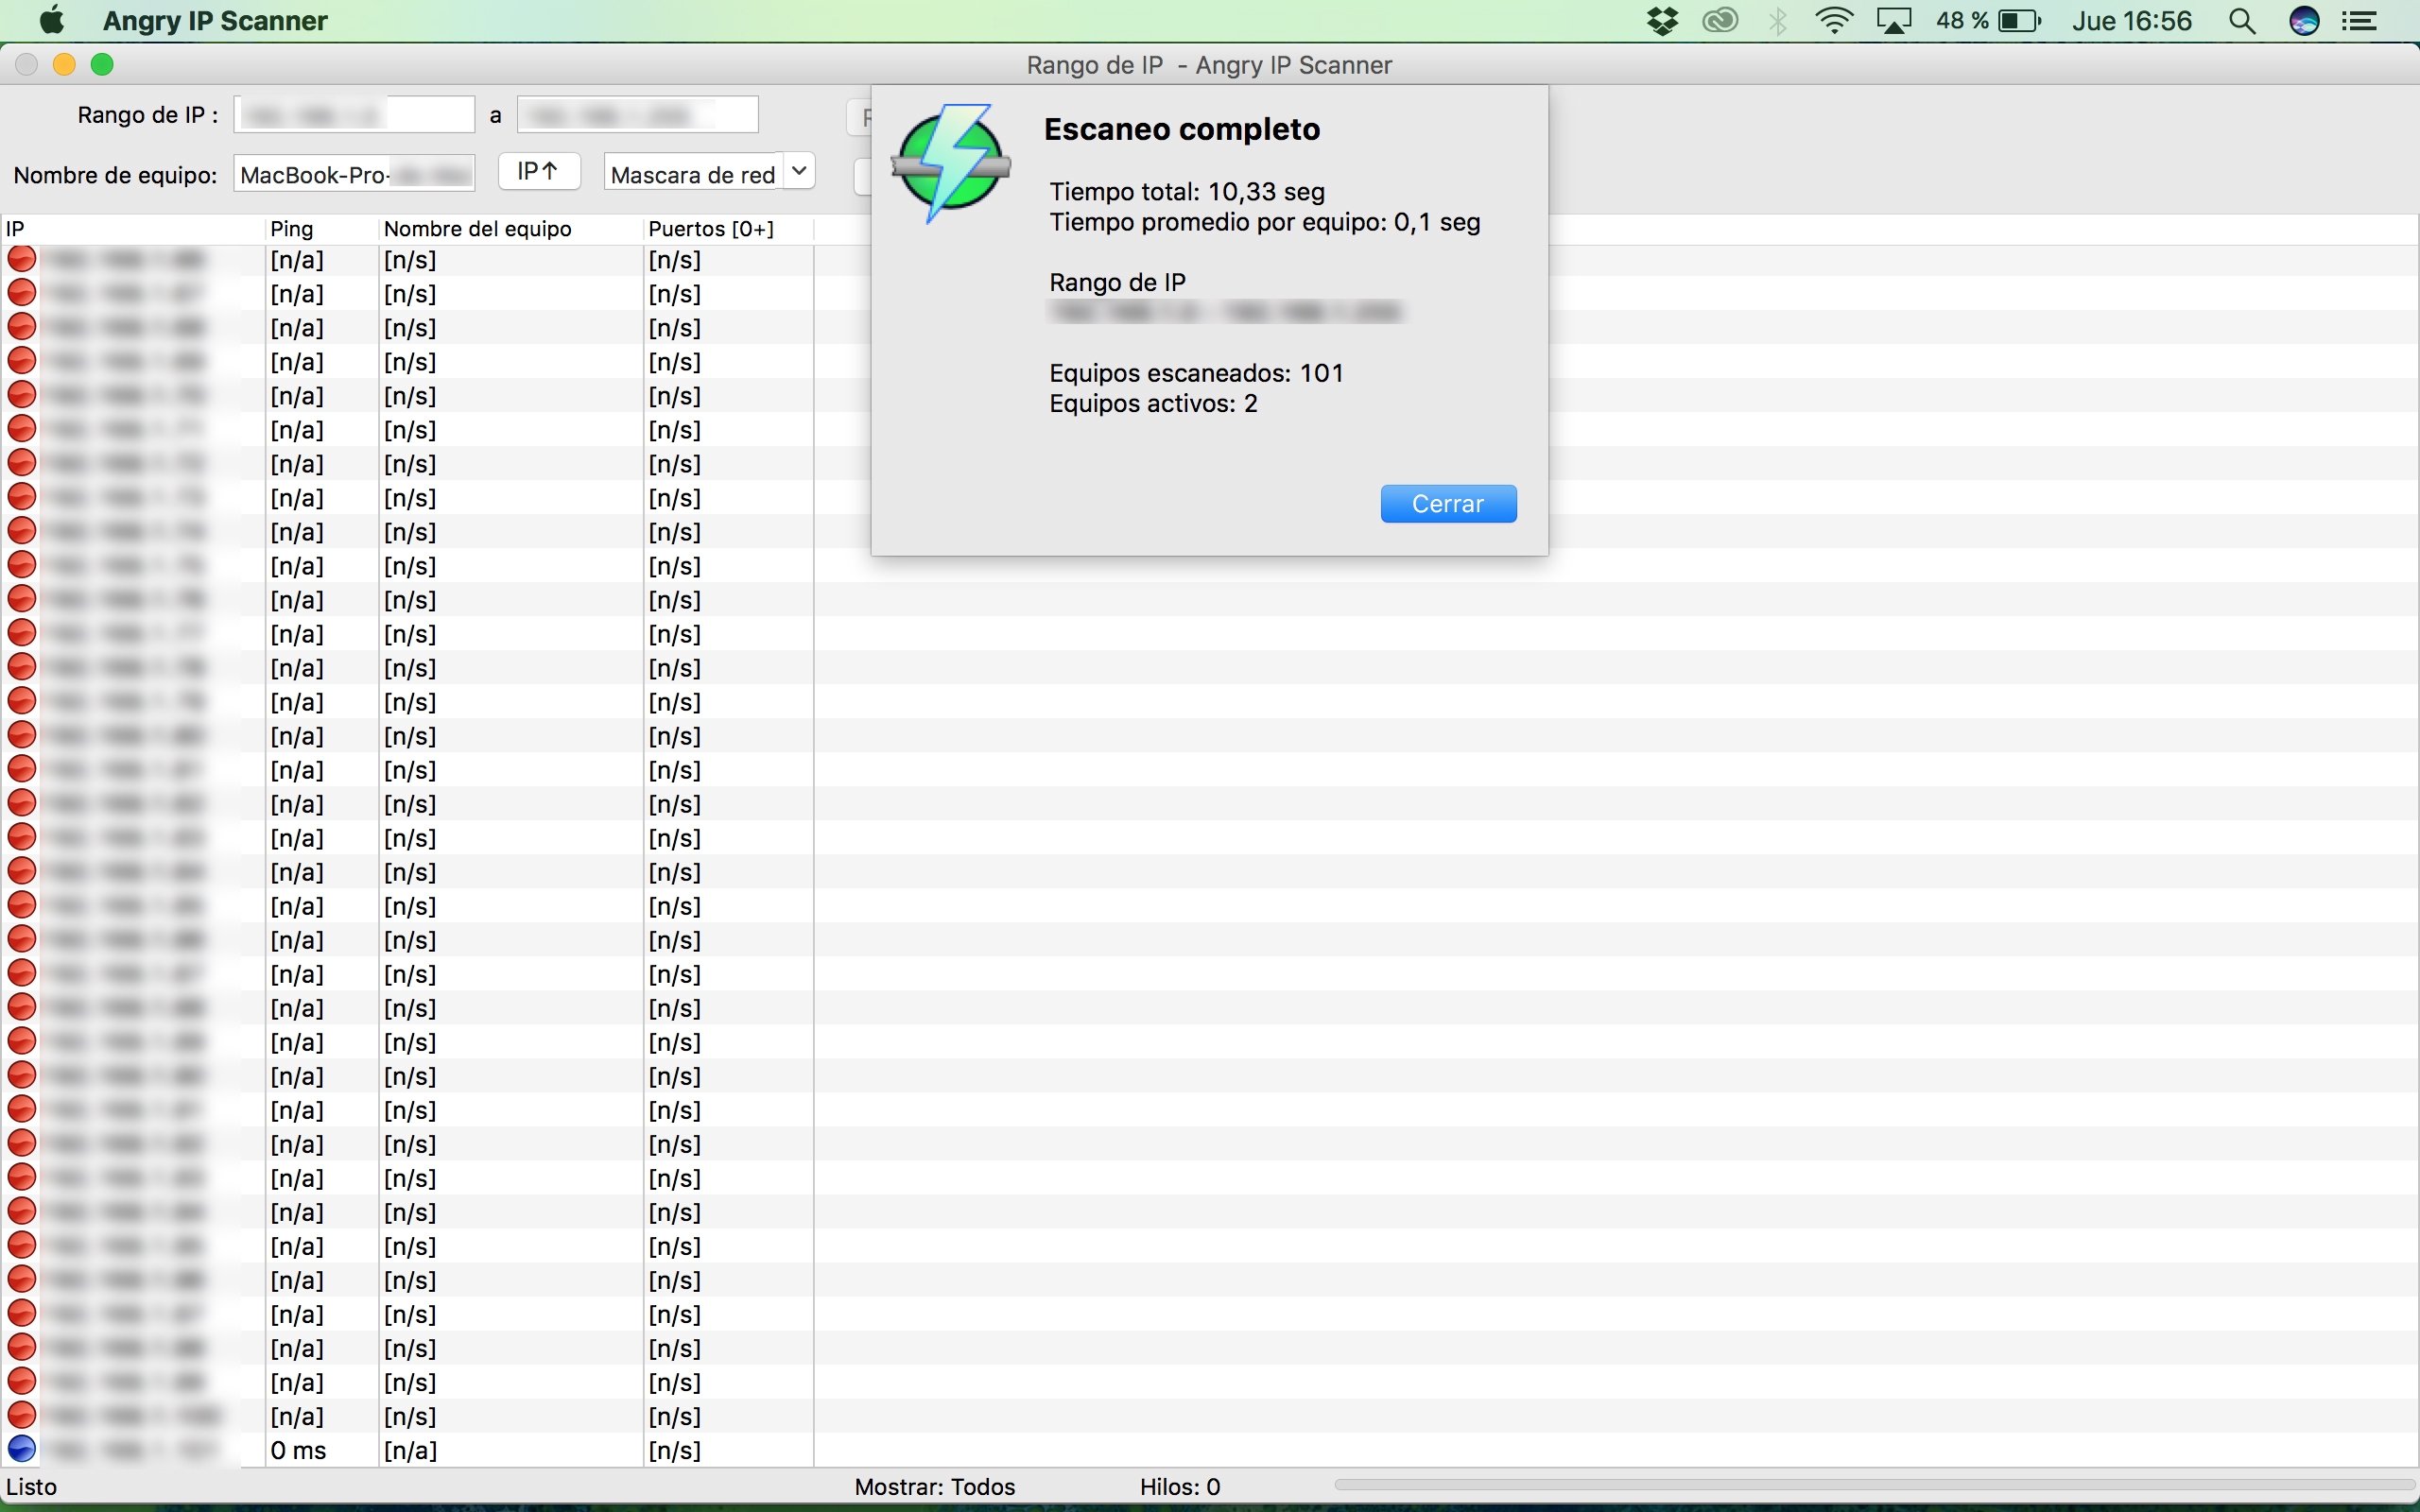Click the Angry IP Scanner lightning logo in dialog
Screen dimensions: 2420x1512
pyautogui.click(x=951, y=163)
